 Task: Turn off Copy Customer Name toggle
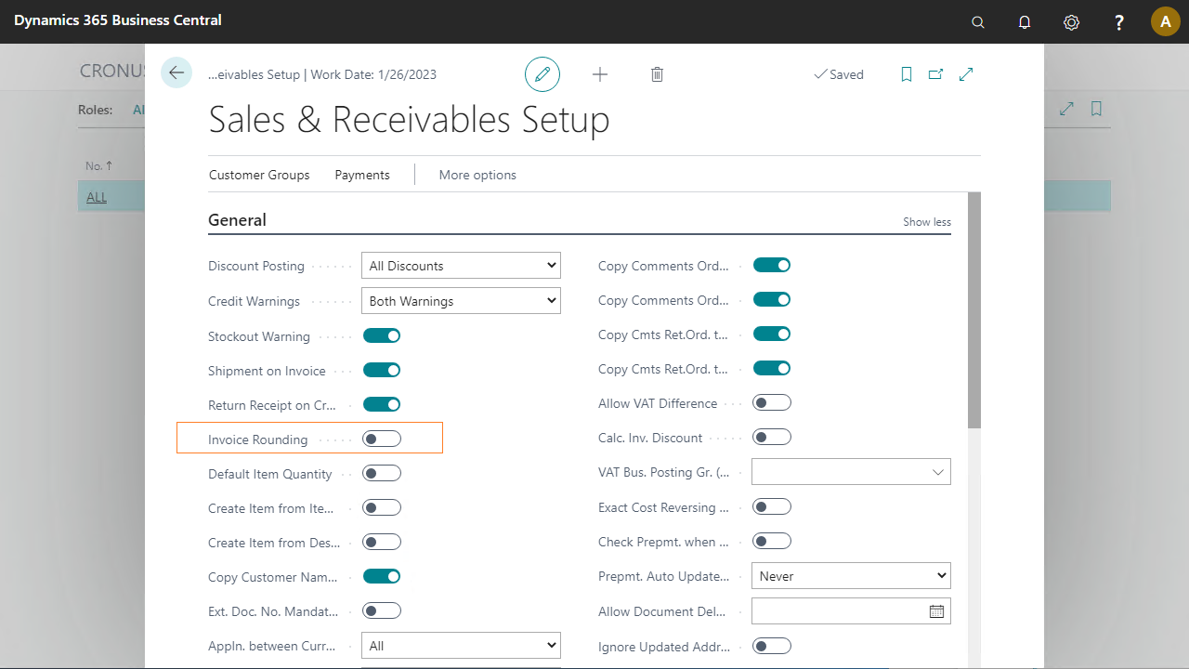tap(382, 576)
